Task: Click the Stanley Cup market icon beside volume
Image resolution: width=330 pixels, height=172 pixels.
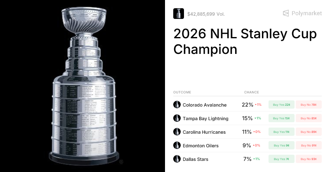Action: (179, 14)
